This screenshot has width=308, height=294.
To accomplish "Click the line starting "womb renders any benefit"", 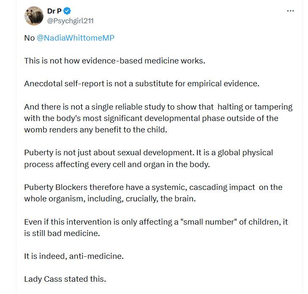I will (95, 129).
